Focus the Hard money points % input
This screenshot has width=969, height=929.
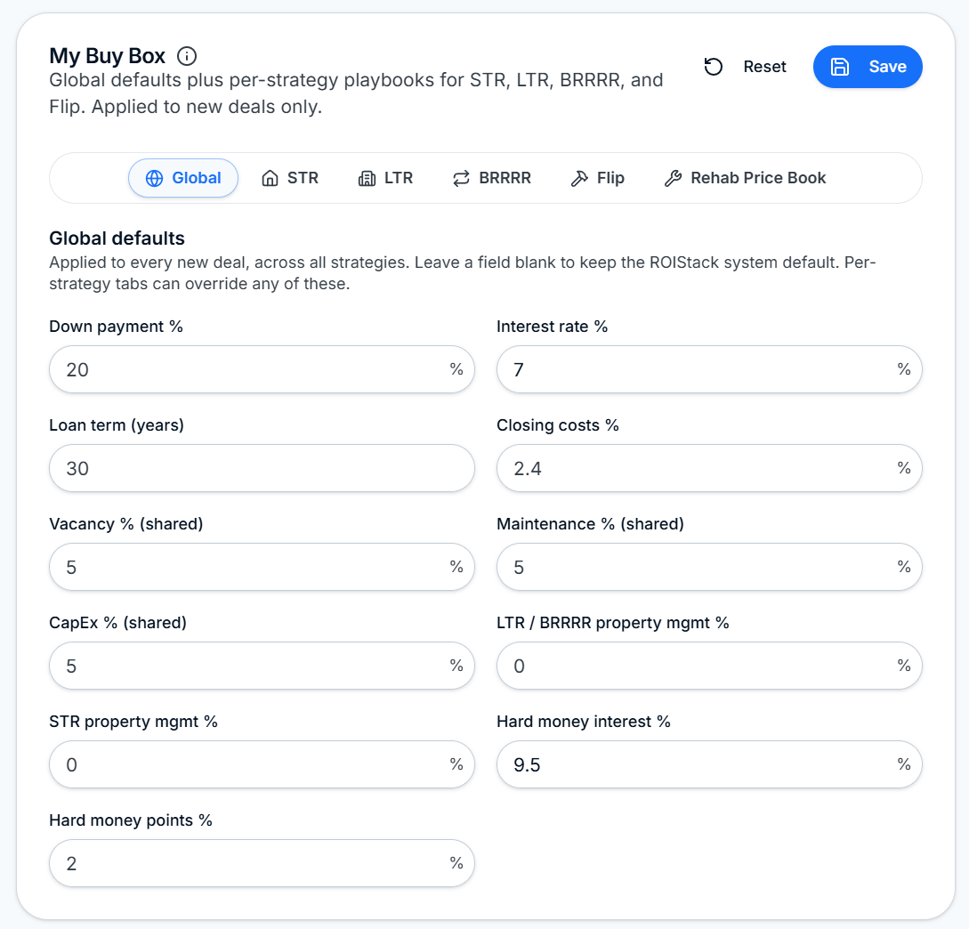262,863
